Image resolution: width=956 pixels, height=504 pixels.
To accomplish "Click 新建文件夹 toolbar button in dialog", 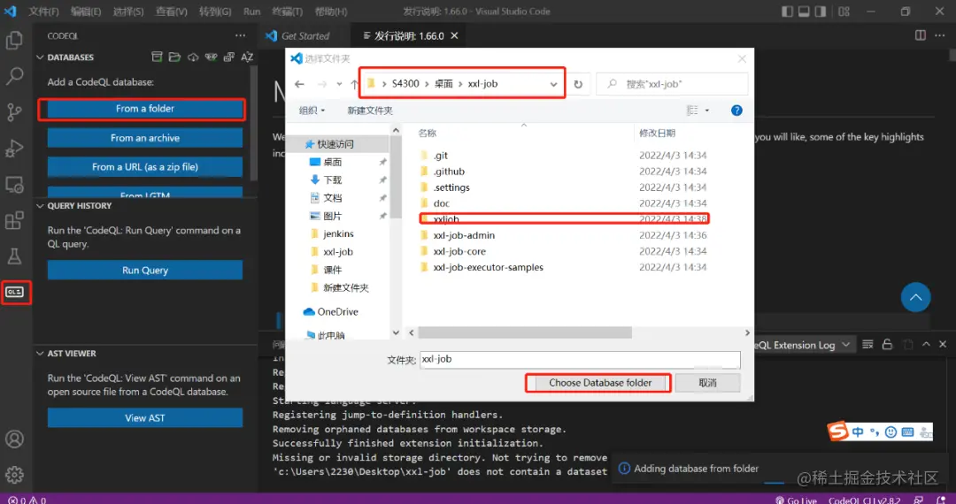I will (x=370, y=111).
